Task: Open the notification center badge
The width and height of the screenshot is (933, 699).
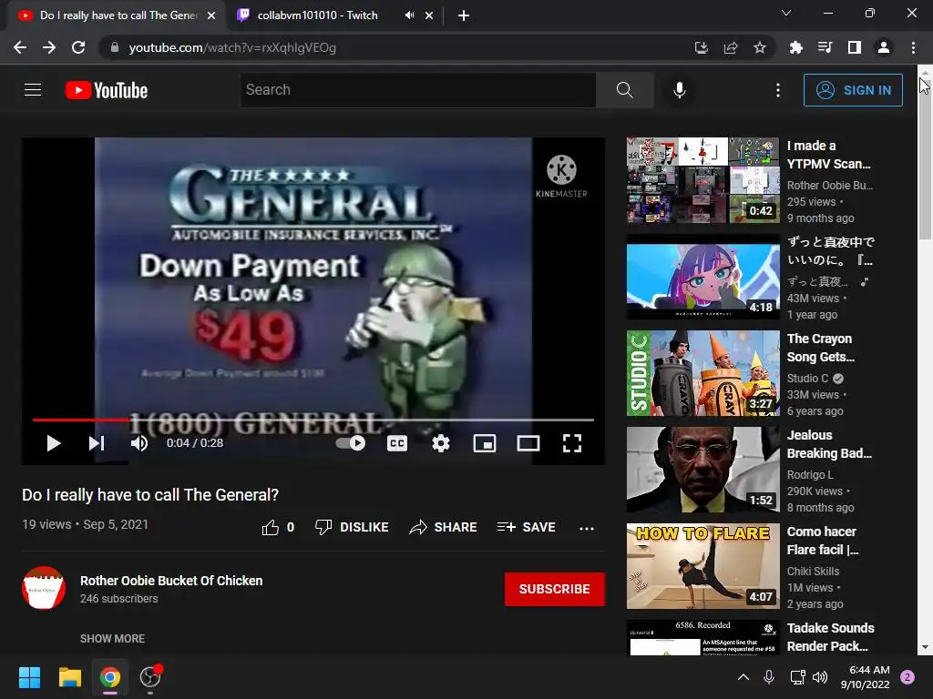Action: click(x=907, y=677)
